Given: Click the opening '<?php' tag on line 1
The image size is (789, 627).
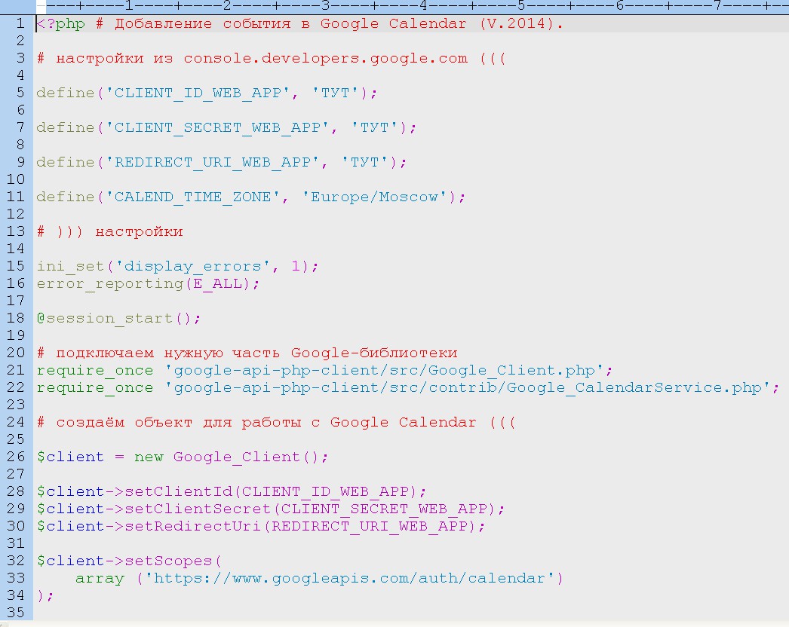Looking at the screenshot, I should click(x=61, y=24).
